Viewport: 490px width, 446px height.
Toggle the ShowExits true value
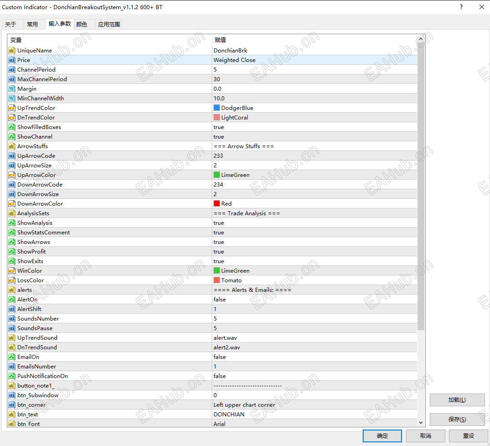point(314,261)
